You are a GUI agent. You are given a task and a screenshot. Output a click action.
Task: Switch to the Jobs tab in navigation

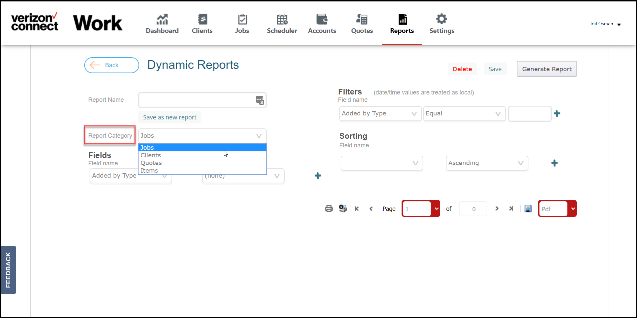[x=242, y=24]
